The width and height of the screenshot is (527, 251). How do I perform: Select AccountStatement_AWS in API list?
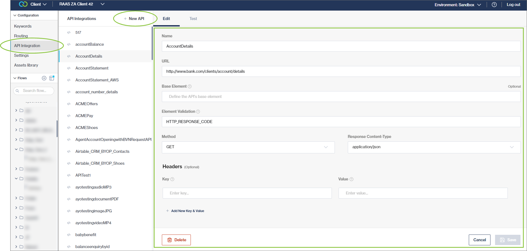tap(97, 80)
